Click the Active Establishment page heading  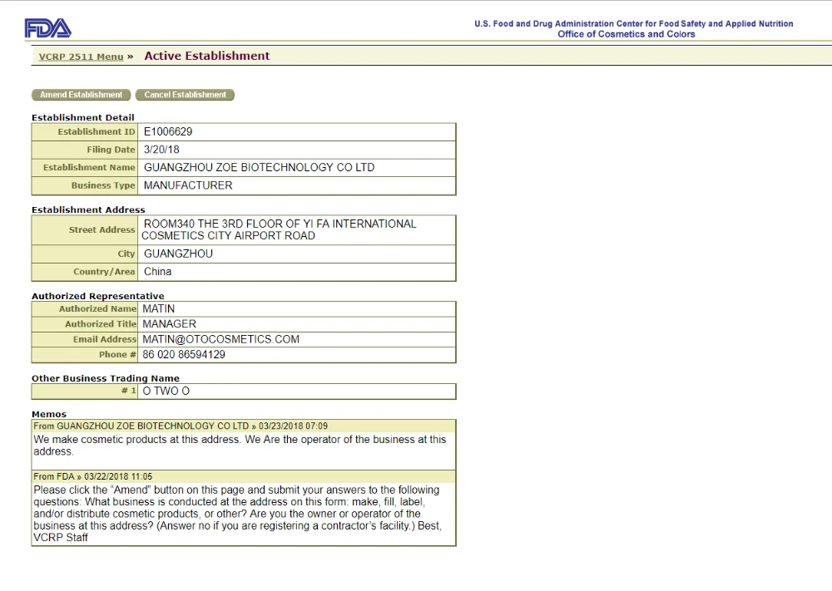coord(207,56)
